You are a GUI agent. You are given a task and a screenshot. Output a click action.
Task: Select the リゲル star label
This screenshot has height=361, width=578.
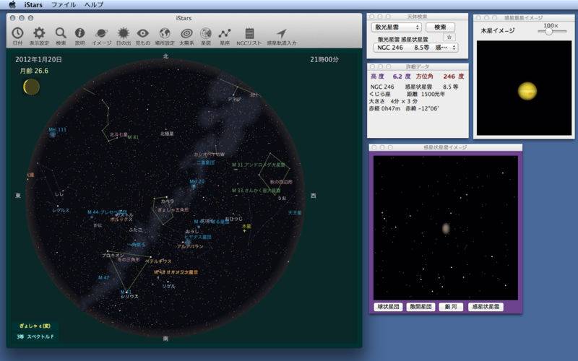click(169, 286)
